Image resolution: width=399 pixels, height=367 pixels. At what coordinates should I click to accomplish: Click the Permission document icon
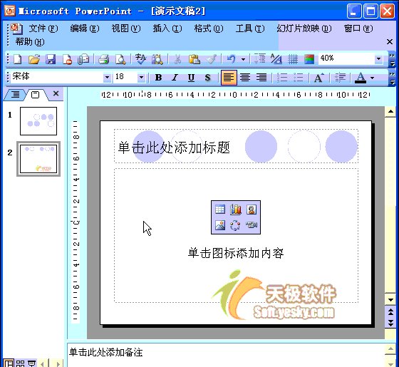click(67, 59)
